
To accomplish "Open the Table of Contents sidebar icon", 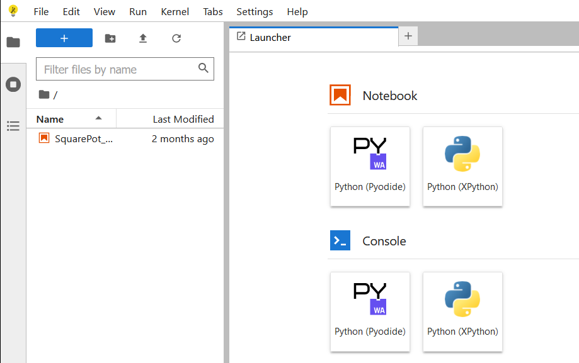I will (x=13, y=126).
